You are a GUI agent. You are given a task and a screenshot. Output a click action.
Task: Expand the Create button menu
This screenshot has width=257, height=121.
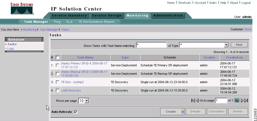[x=183, y=112]
